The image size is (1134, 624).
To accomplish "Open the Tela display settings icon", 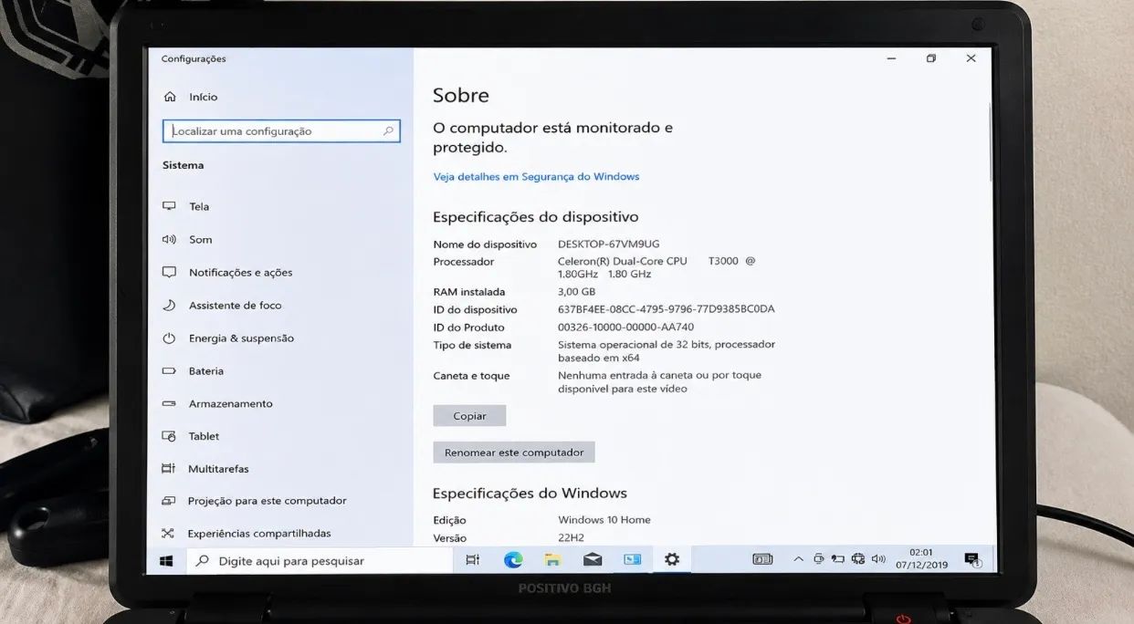I will (169, 206).
